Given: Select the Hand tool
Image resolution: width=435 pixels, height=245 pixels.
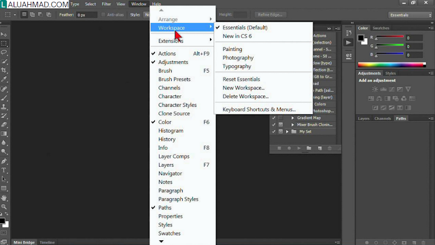Looking at the screenshot, I should pyautogui.click(x=4, y=198).
